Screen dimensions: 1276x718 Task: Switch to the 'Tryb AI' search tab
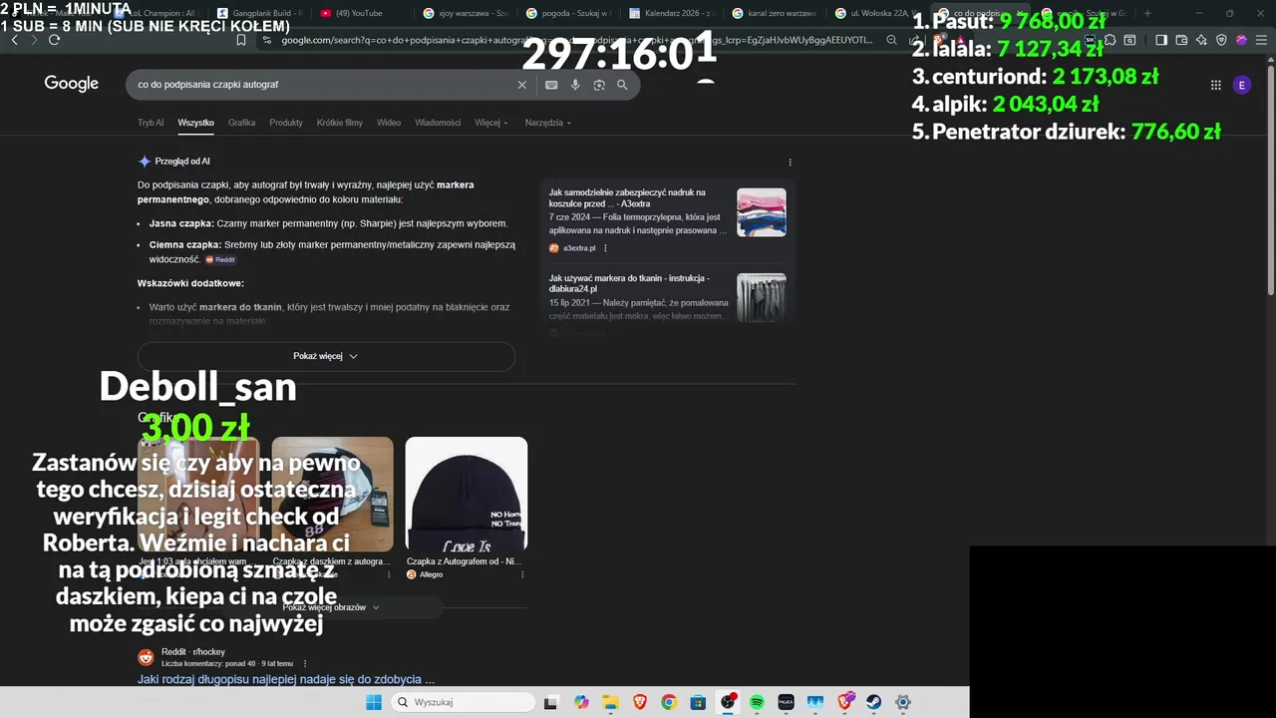(x=151, y=123)
